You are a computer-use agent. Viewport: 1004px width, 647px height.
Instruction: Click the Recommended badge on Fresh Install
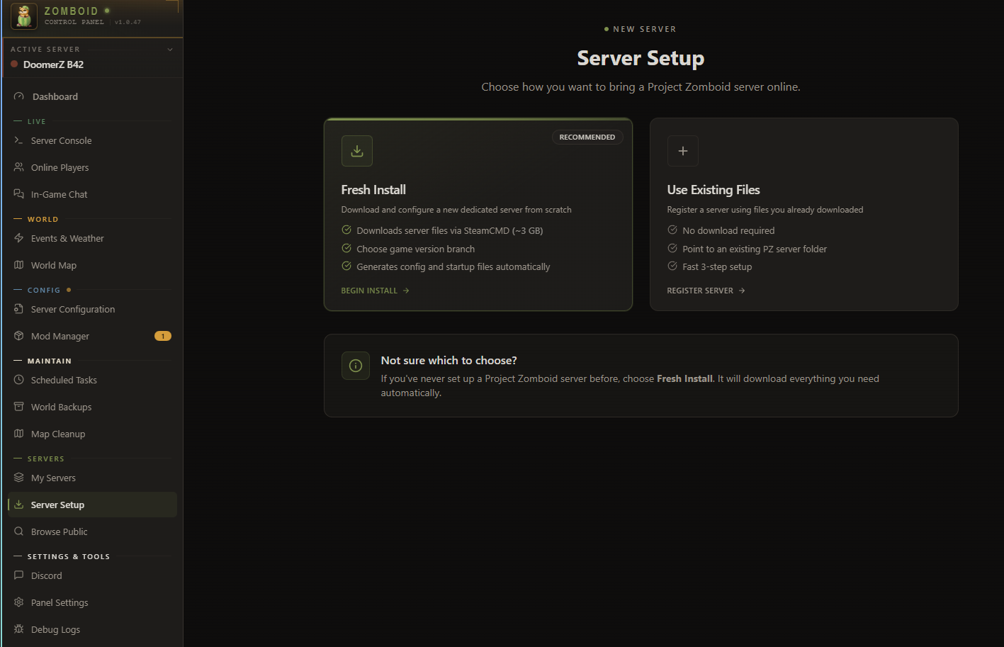[587, 137]
